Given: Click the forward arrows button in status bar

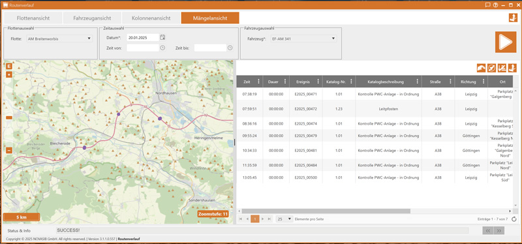Looking at the screenshot, I should click(499, 230).
